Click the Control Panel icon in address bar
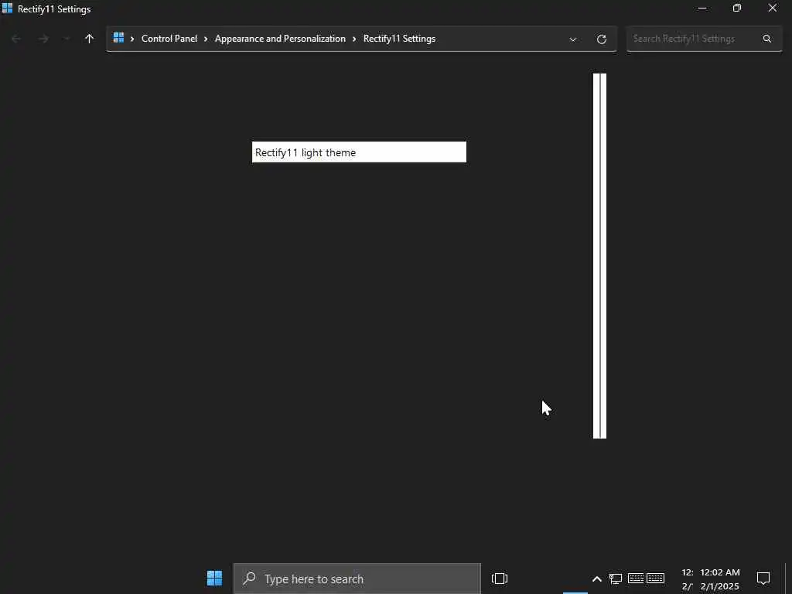The height and width of the screenshot is (594, 792). point(118,38)
